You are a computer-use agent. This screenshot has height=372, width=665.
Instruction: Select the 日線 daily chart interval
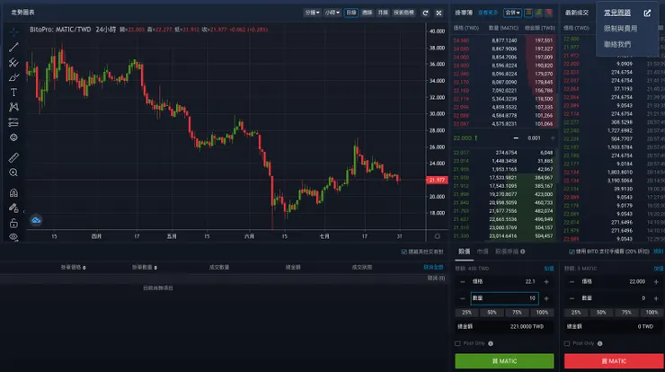coord(351,13)
